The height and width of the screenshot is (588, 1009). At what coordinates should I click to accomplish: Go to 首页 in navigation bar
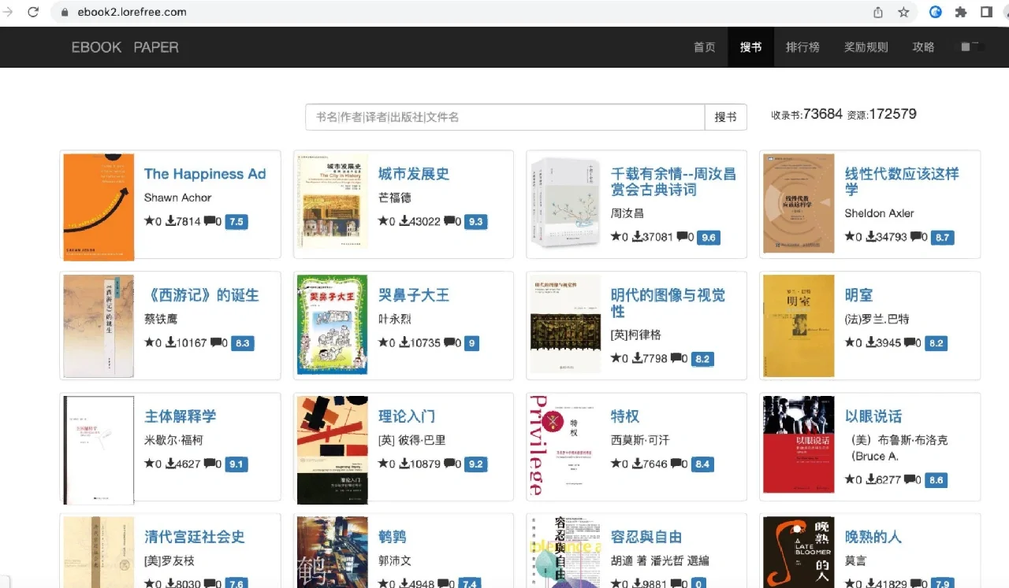click(x=704, y=47)
